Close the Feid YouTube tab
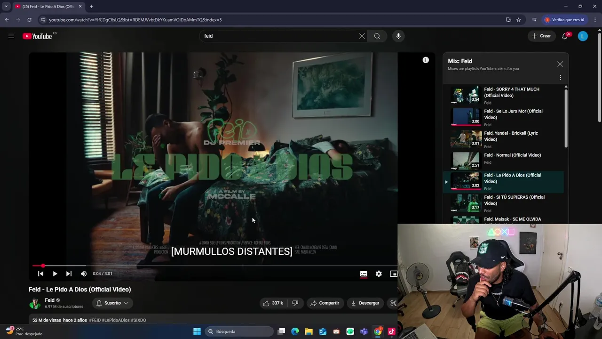This screenshot has height=339, width=602. coord(80,6)
